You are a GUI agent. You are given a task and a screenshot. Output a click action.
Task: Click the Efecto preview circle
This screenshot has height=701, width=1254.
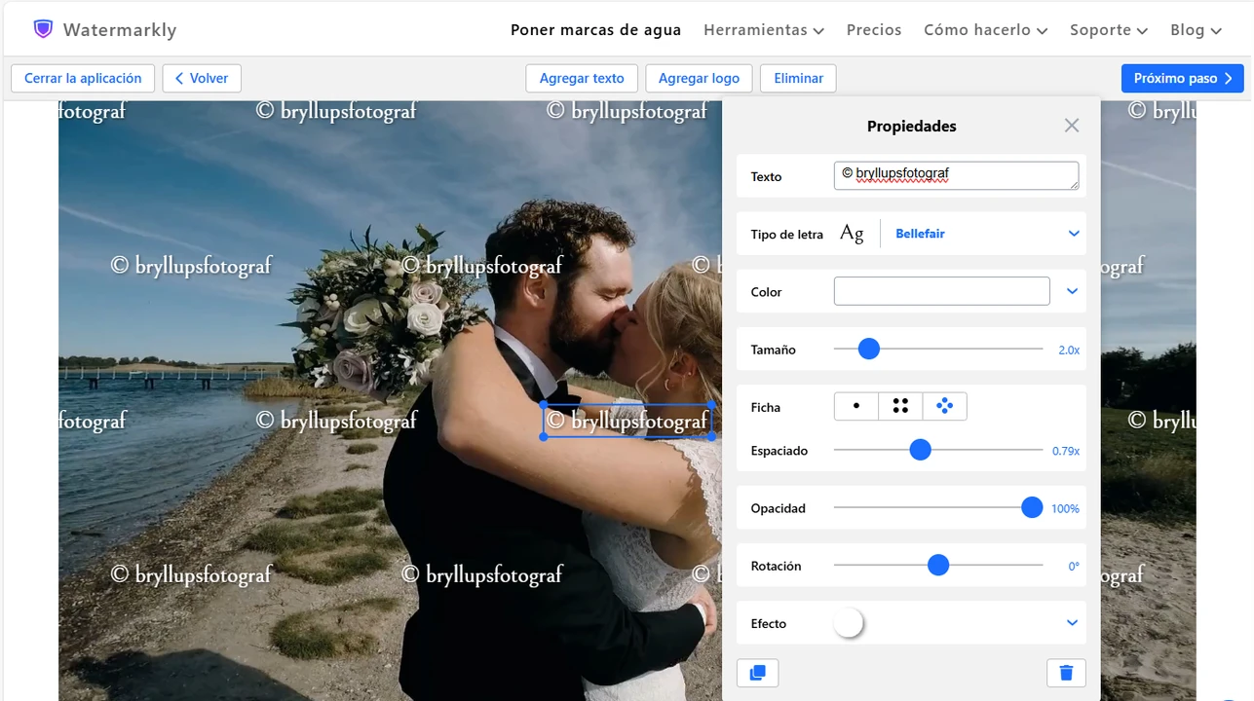(x=849, y=623)
